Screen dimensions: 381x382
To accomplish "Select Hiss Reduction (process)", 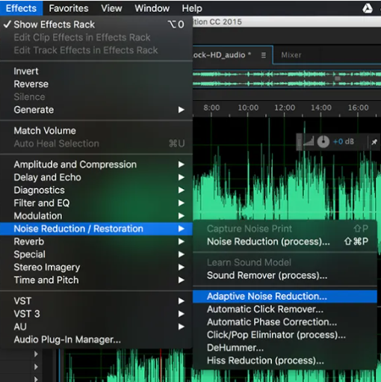I will 285,360.
